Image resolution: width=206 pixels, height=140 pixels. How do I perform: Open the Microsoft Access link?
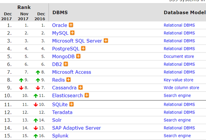coord(72,72)
